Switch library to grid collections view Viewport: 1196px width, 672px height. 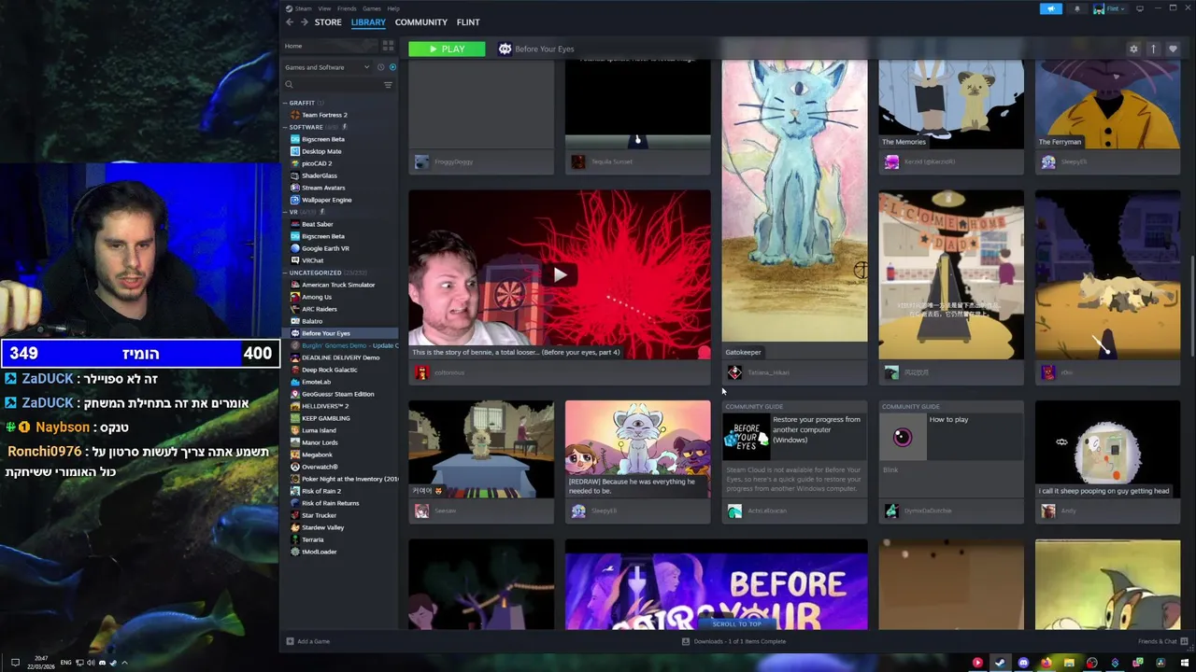(388, 46)
